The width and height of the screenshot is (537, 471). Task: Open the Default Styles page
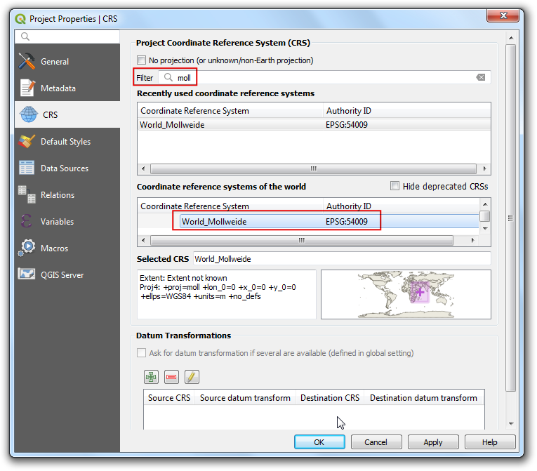(x=65, y=142)
